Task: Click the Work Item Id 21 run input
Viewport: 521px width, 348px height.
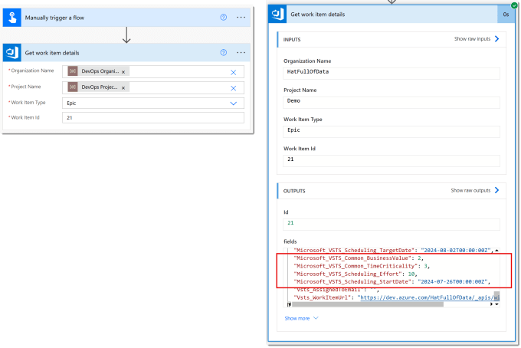Action: tap(392, 161)
